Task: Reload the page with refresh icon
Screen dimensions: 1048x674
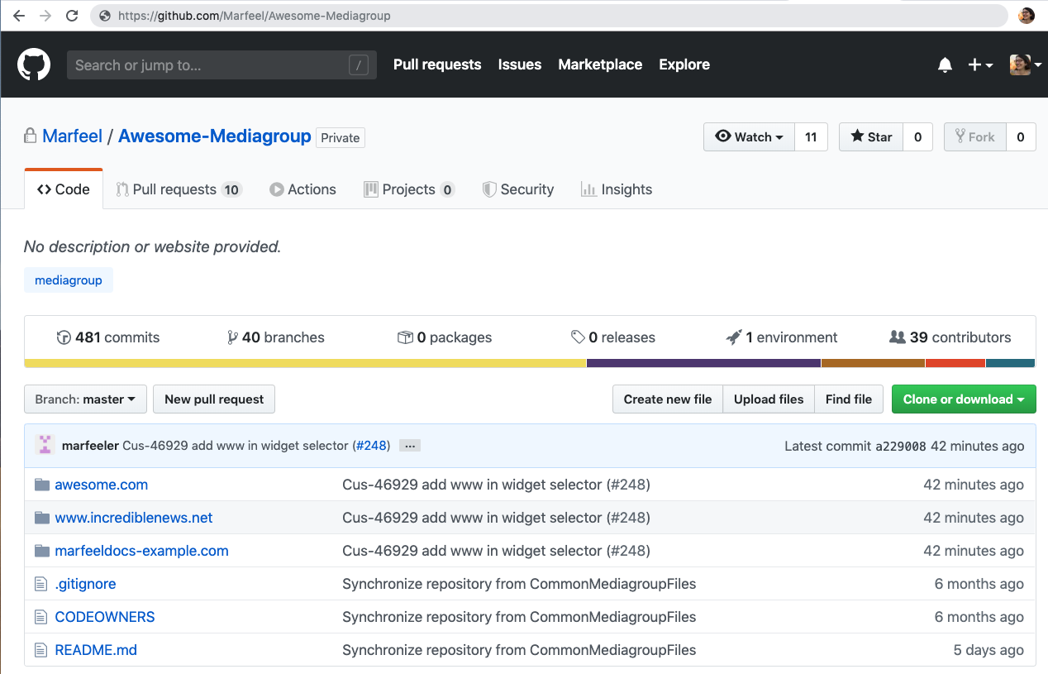Action: [x=72, y=16]
